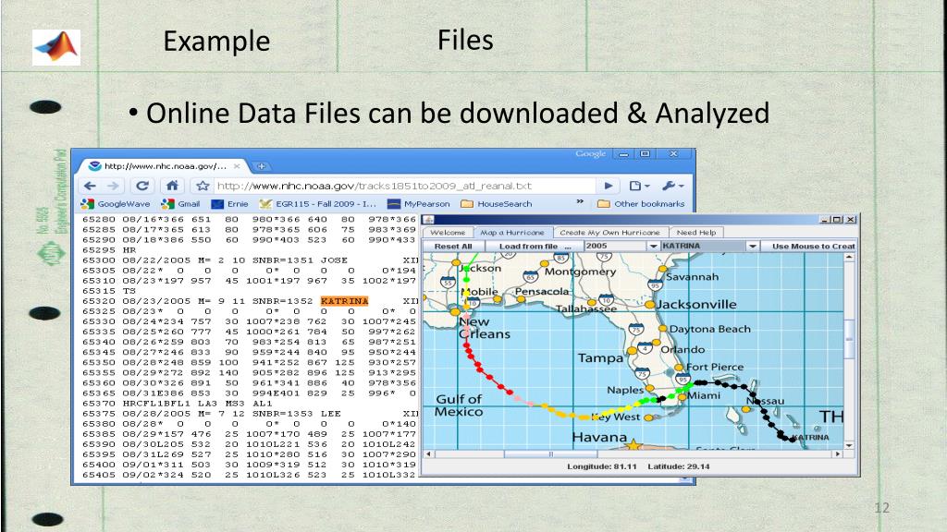
Task: Click map vertical scrollbar down arrow
Action: (849, 446)
